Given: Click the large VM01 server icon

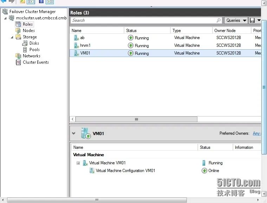Looking at the screenshot, I should (85, 133).
